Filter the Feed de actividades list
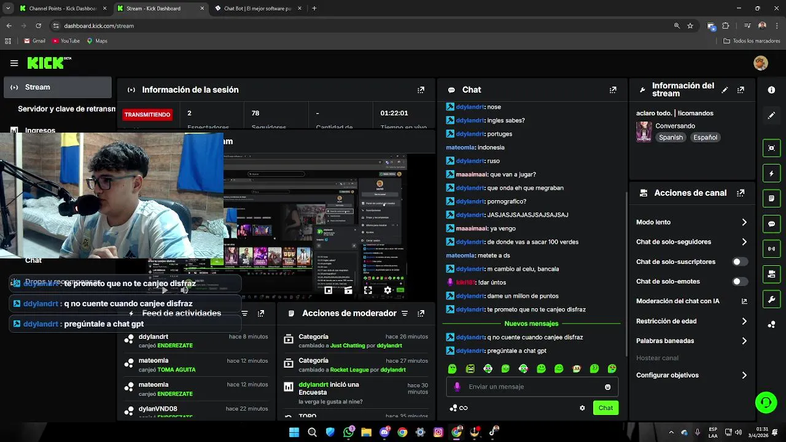The height and width of the screenshot is (442, 786). pos(244,313)
